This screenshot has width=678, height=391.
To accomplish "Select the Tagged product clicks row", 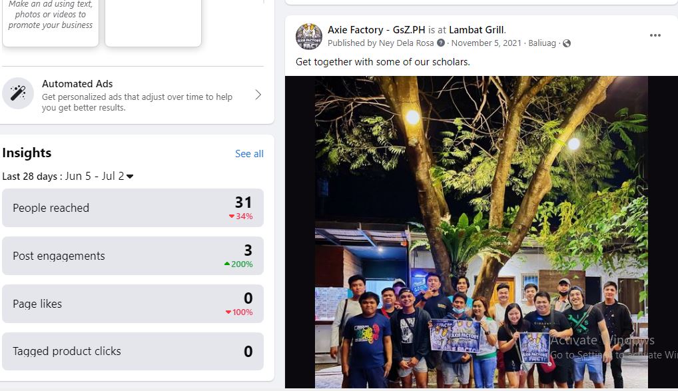I will 133,351.
